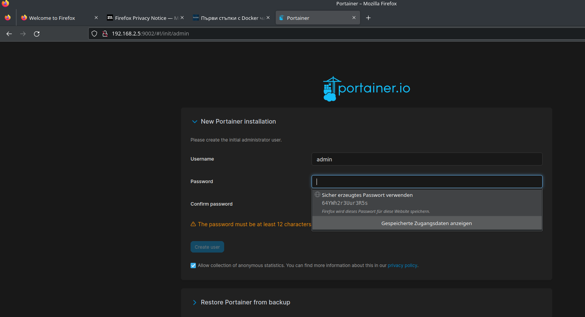
Task: Switch to Welcome to Firefox tab
Action: click(x=60, y=18)
